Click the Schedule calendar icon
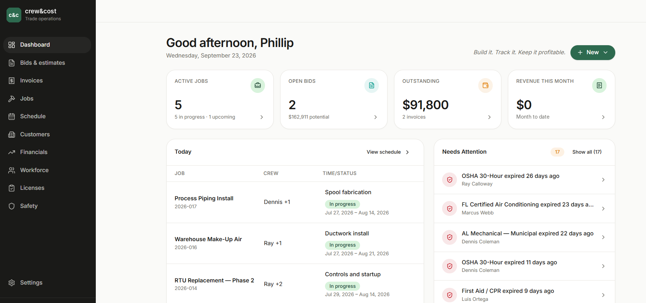 [12, 116]
